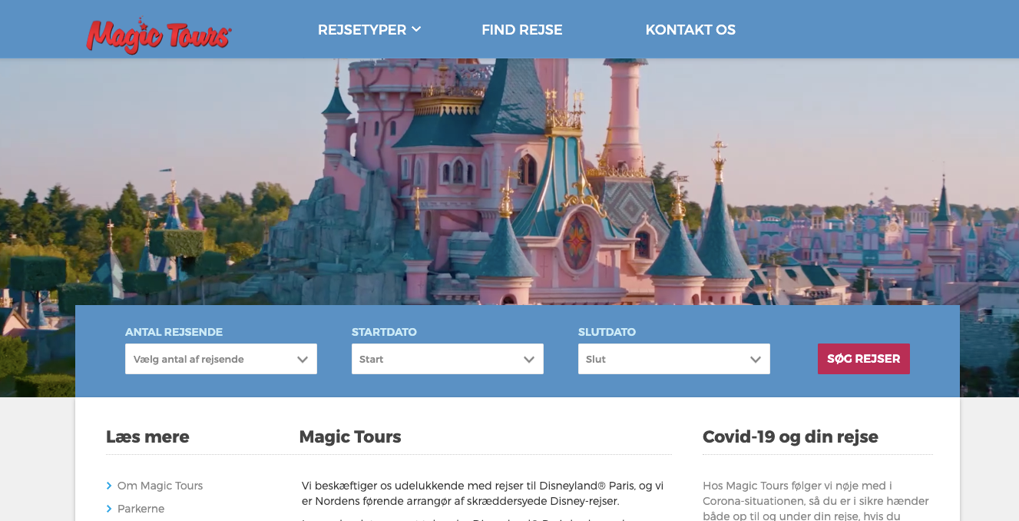Viewport: 1019px width, 521px height.
Task: Click the arrow icon before Om Magic Tours
Action: [109, 486]
